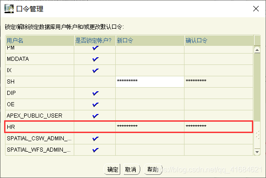Uncheck account lock for MDDATA
This screenshot has height=178, width=266.
[x=95, y=59]
